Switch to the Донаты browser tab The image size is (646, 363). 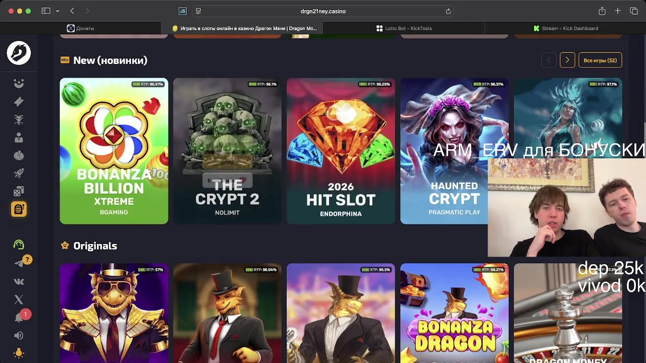(x=81, y=28)
